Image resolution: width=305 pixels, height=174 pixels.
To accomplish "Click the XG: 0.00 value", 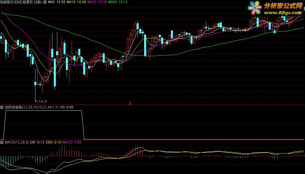I will [x=66, y=107].
